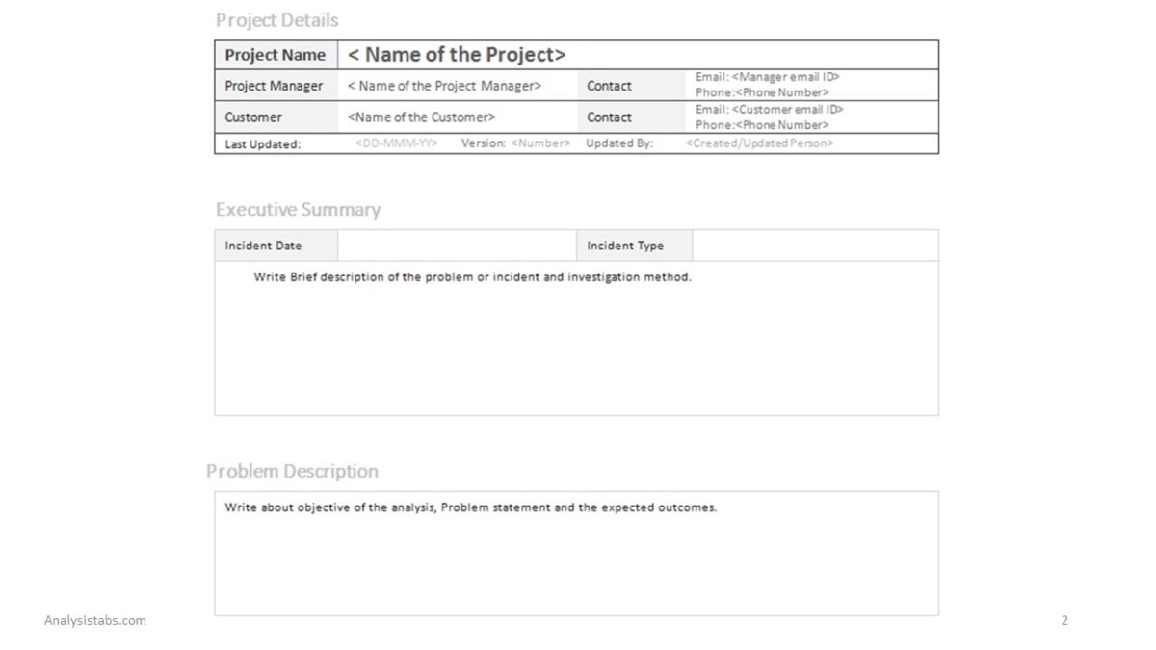This screenshot has height=650, width=1156.
Task: Click the page number 2 in the footer
Action: pyautogui.click(x=1064, y=621)
